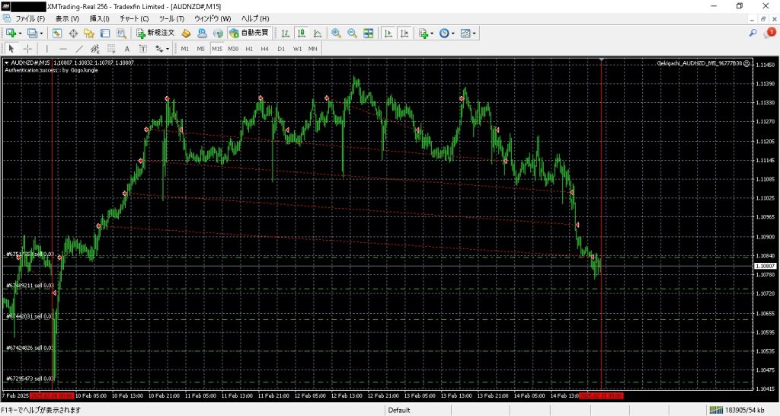Expand the periodicity clock dropdown
780x416 pixels.
click(x=453, y=34)
